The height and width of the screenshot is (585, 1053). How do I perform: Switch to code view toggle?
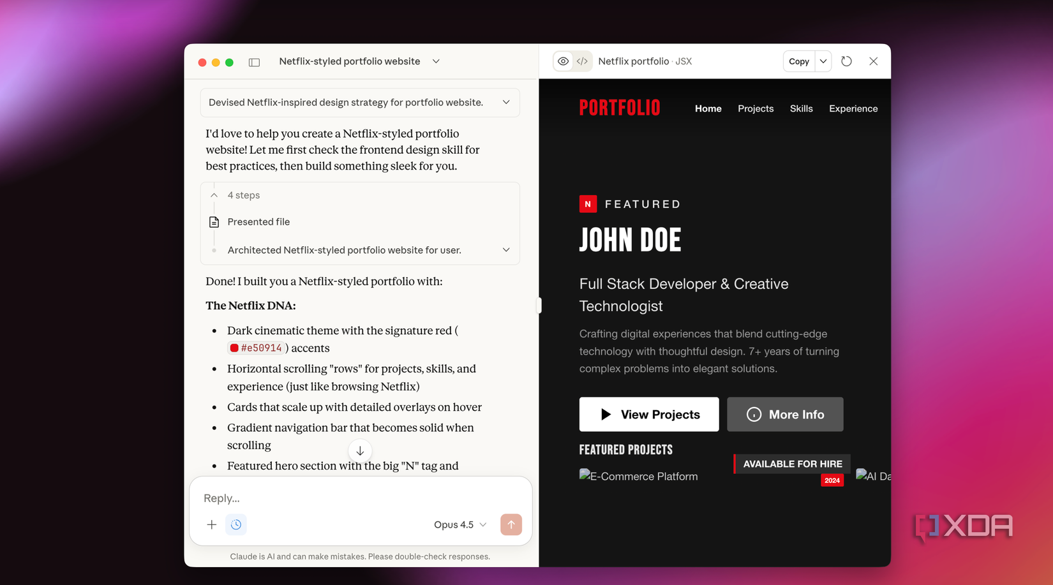[x=582, y=61]
